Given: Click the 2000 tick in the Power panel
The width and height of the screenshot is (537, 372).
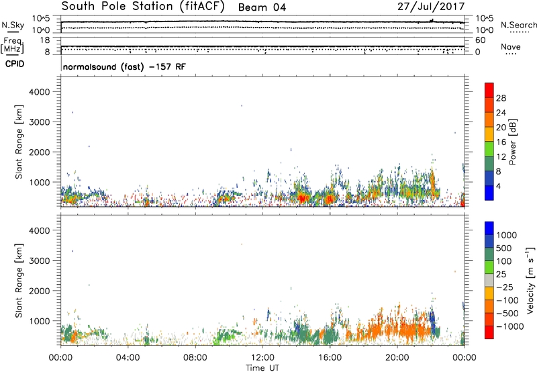Looking at the screenshot, I should [39, 152].
